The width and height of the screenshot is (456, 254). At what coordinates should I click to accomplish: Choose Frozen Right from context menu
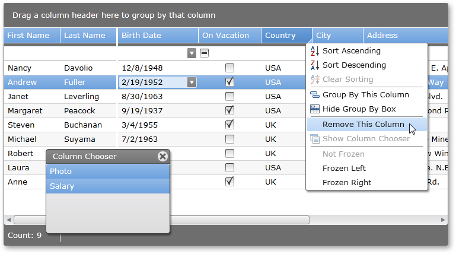tap(347, 183)
